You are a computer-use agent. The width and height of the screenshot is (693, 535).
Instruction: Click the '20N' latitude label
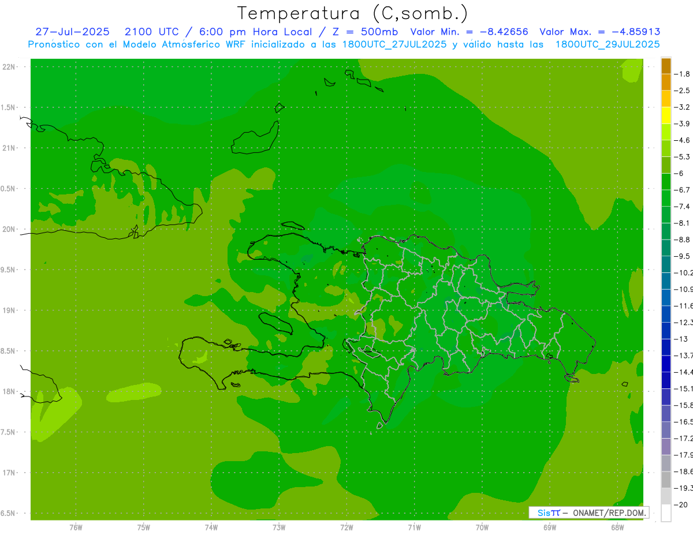9,229
